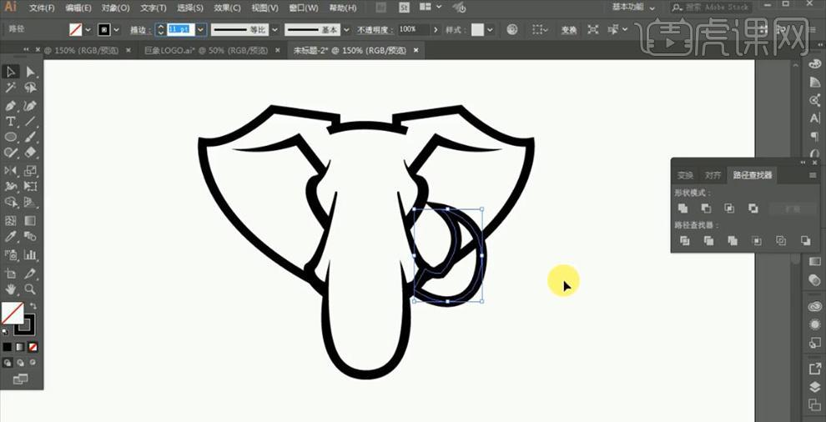This screenshot has width=826, height=422.
Task: Open the 效果(C) menu
Action: (x=228, y=8)
